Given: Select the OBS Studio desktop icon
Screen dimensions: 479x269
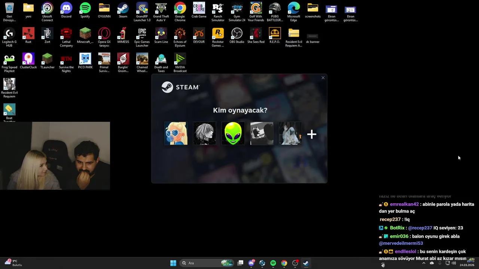Looking at the screenshot, I should click(237, 35).
